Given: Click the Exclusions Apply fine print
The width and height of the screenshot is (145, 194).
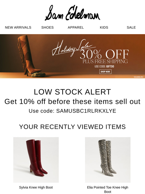Looking at the screenshot, I should tap(138, 77).
